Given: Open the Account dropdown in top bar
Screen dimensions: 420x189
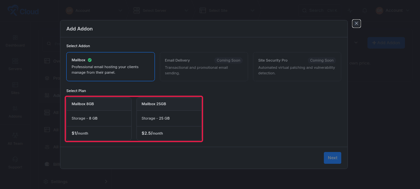Looking at the screenshot, I should [94, 10].
